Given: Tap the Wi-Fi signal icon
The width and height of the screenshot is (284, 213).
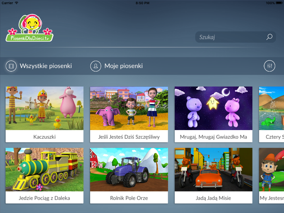Looking at the screenshot, I should (x=16, y=3).
